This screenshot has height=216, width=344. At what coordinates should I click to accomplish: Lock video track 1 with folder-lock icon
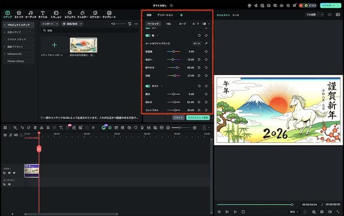4,173
